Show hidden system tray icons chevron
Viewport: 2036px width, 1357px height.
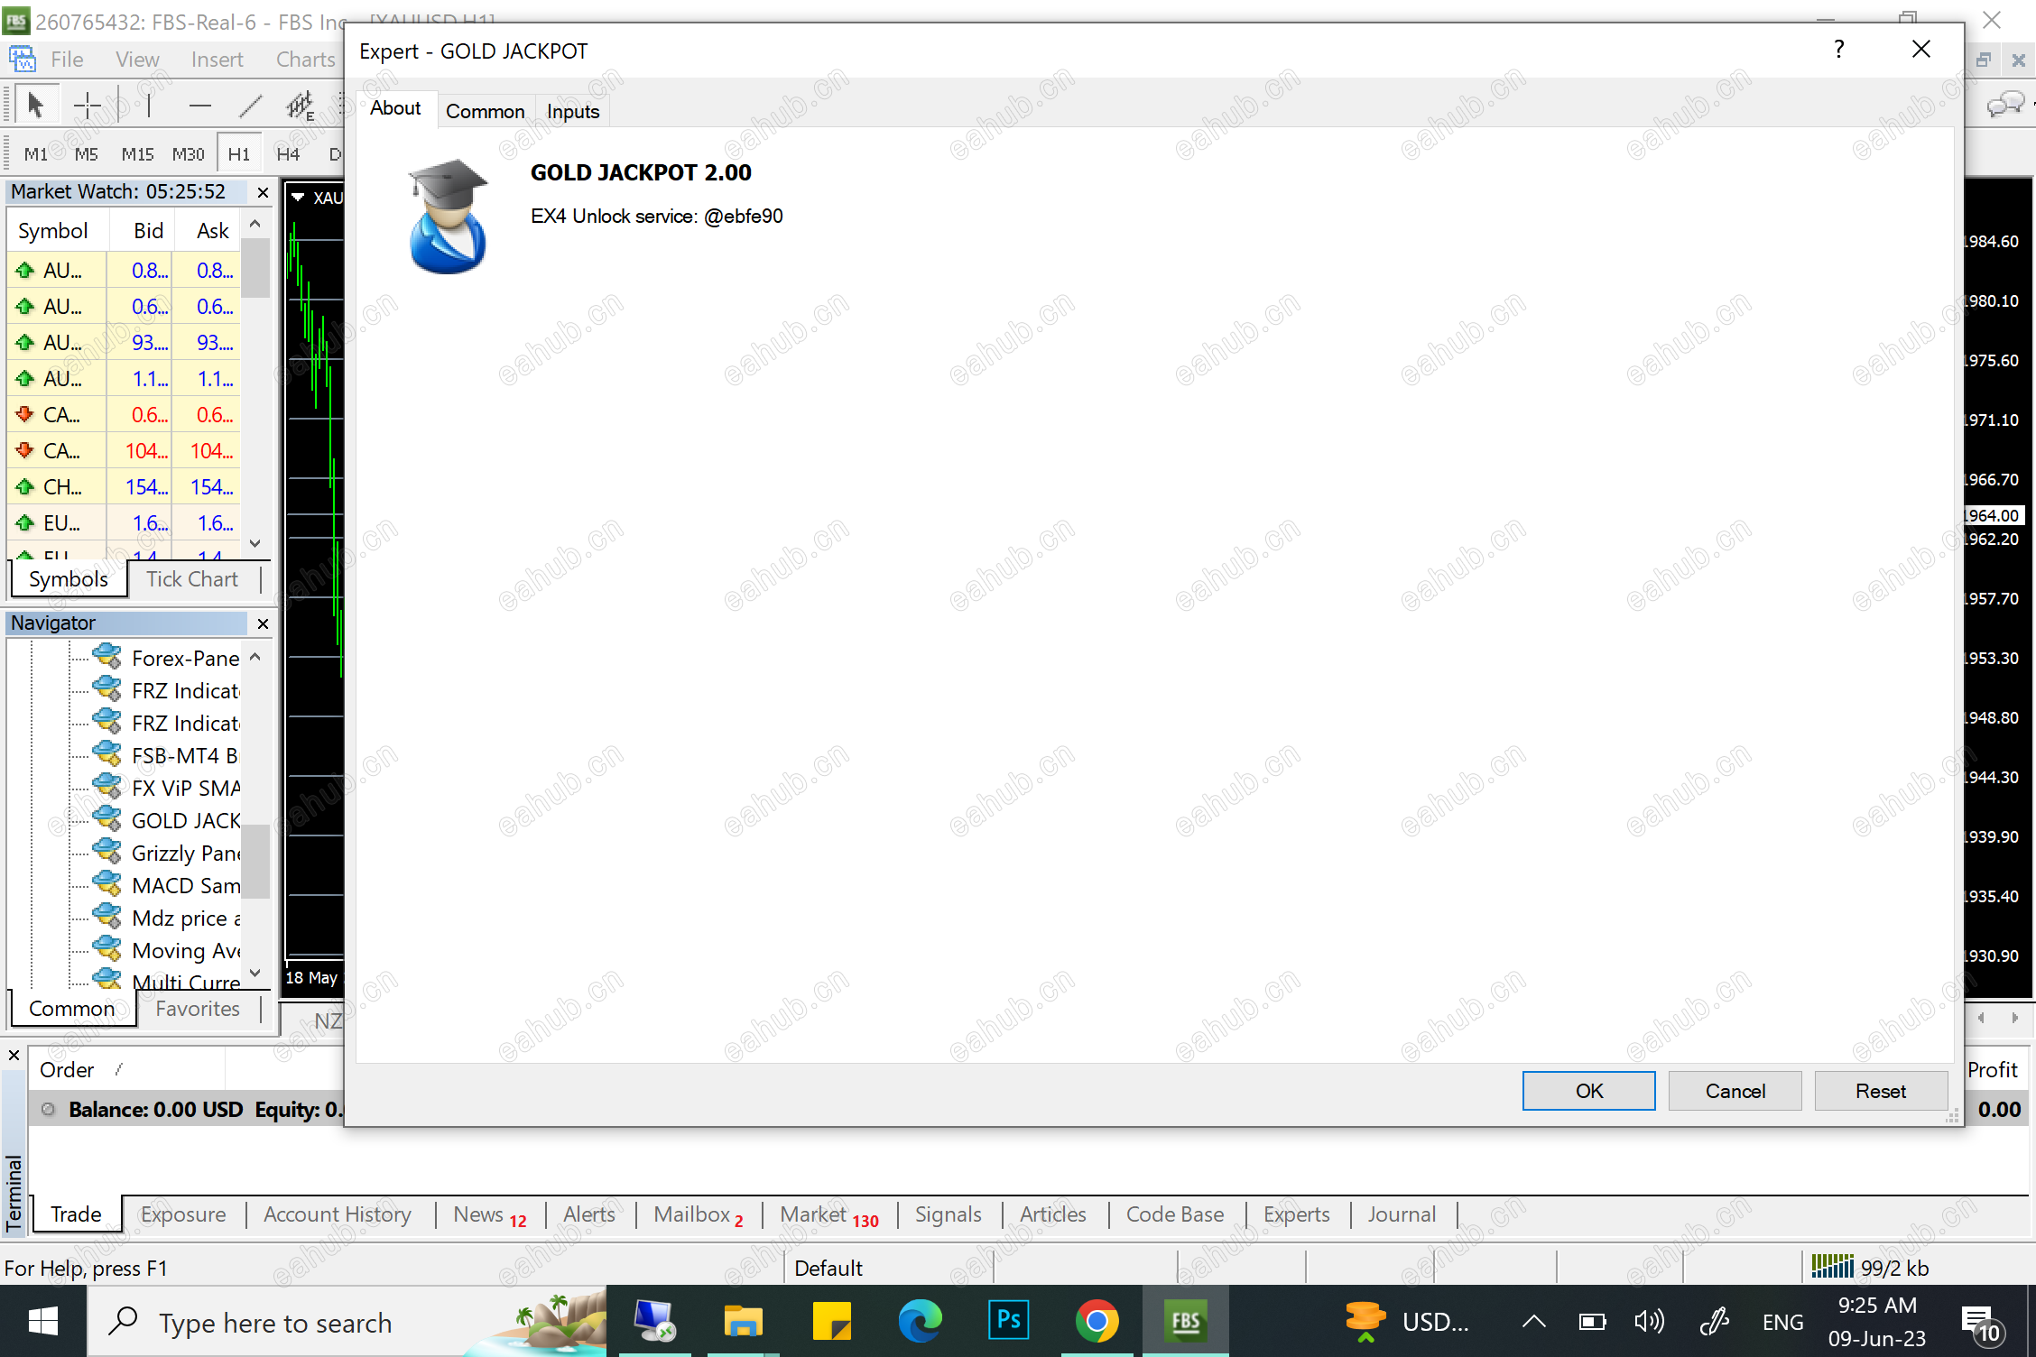point(1533,1323)
